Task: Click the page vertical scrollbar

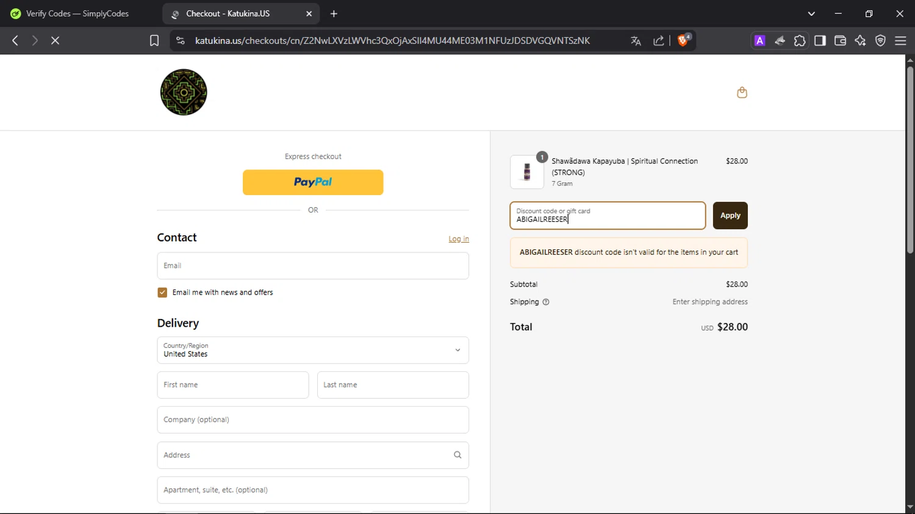Action: coord(910,160)
